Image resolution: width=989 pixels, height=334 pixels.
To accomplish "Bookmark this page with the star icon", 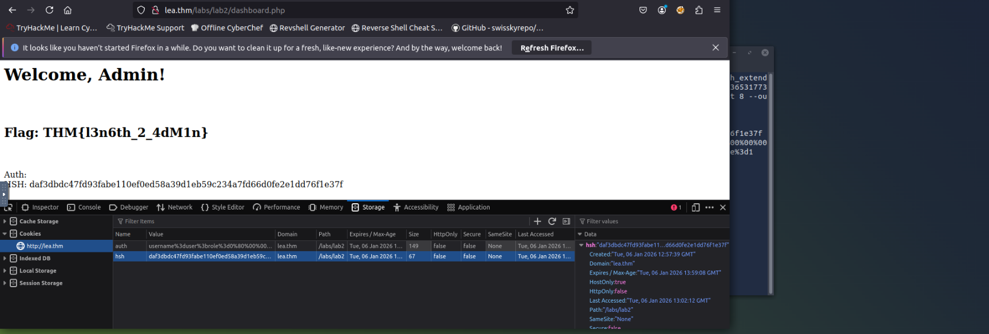I will [570, 10].
